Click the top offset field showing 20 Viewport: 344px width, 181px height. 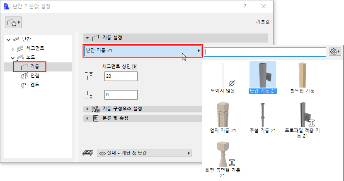pos(121,76)
